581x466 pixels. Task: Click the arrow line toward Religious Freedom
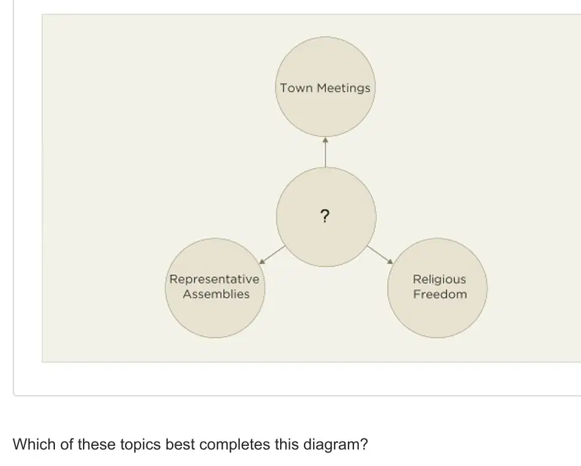pos(380,254)
